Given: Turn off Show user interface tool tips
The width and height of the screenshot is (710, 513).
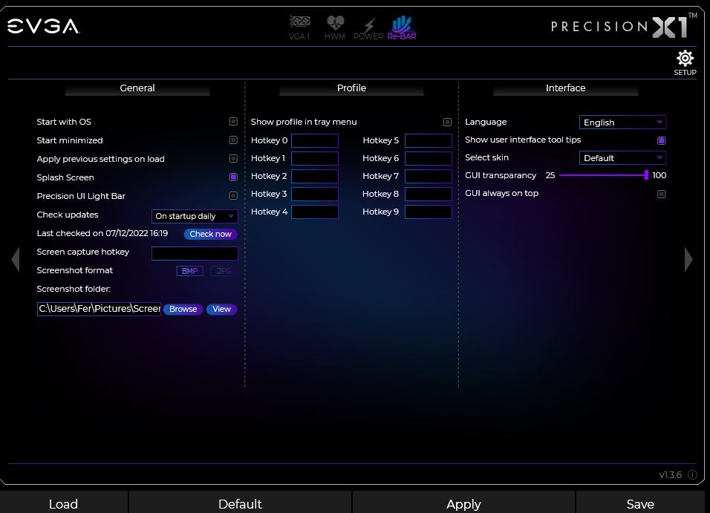Looking at the screenshot, I should (662, 140).
